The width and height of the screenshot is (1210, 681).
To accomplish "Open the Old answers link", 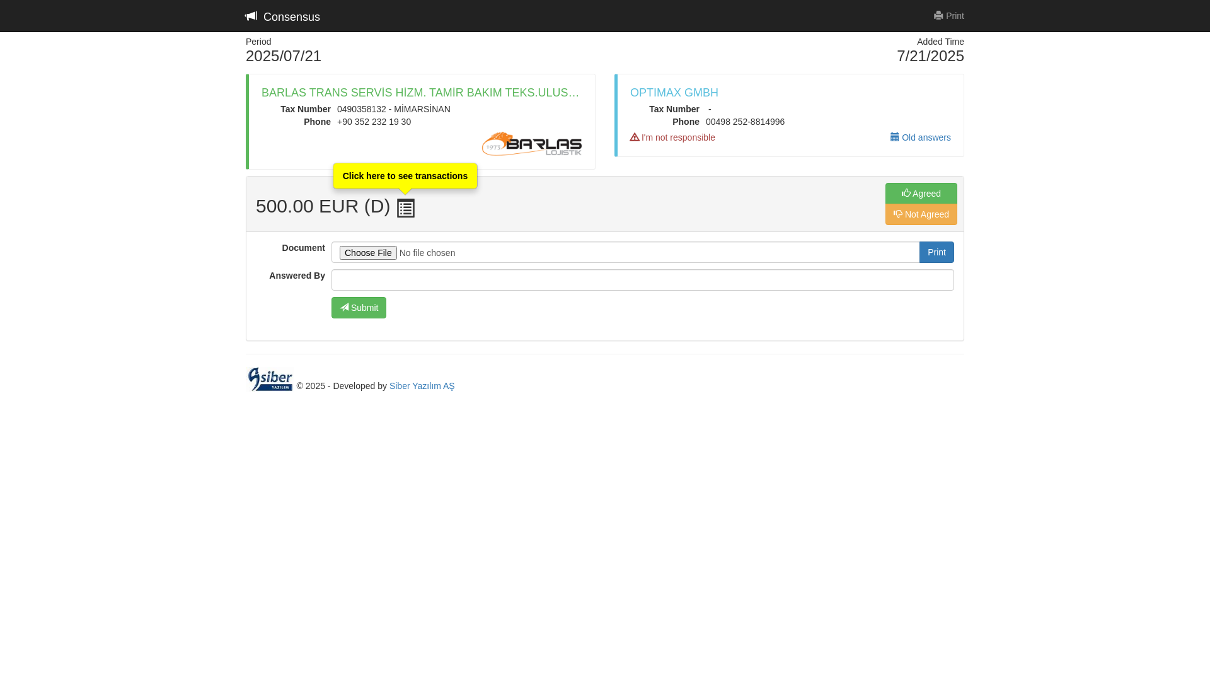I will click(920, 137).
